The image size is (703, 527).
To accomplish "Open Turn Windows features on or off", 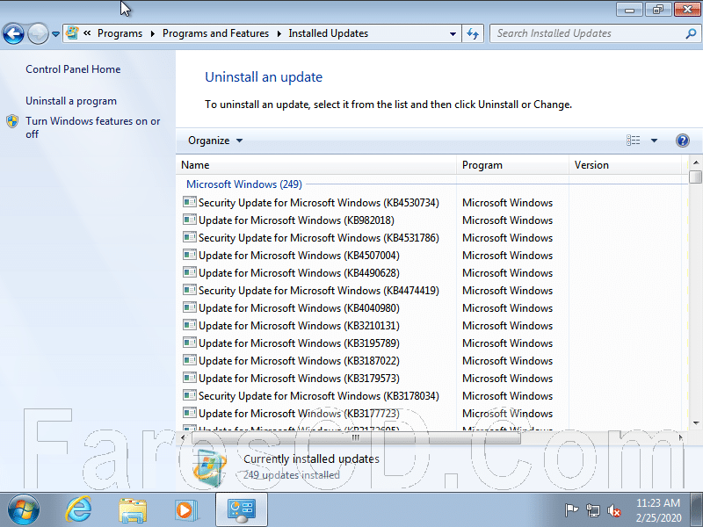I will click(x=93, y=127).
